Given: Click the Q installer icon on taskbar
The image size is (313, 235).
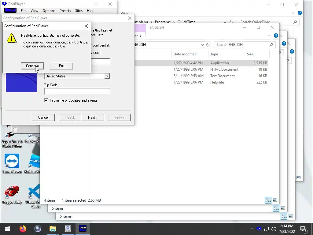Looking at the screenshot, I should pyautogui.click(x=68, y=229).
